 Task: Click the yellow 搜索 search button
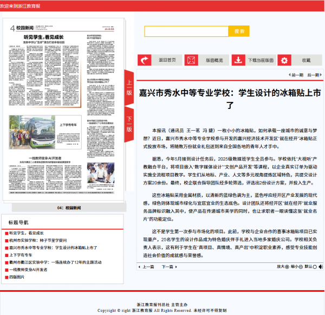239,31
